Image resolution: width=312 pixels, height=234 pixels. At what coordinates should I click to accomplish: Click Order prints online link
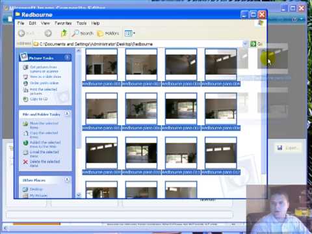coord(44,83)
